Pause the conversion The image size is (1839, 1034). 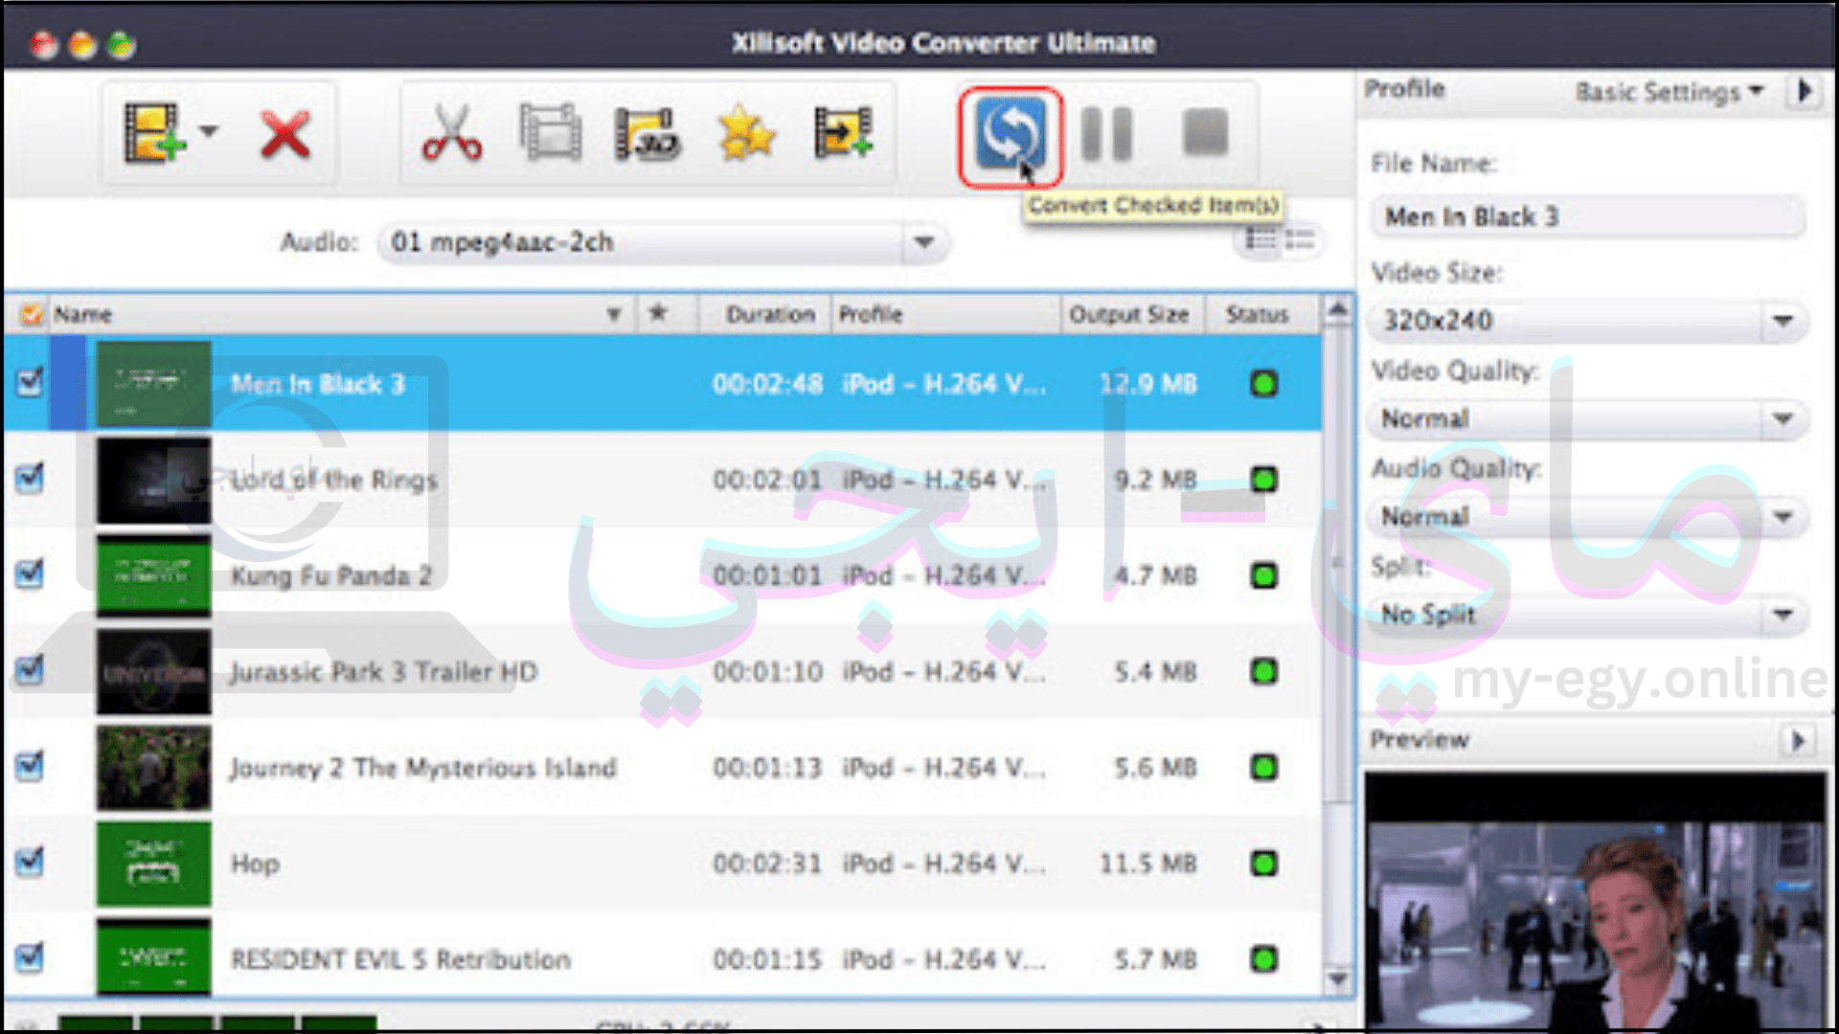click(x=1107, y=133)
